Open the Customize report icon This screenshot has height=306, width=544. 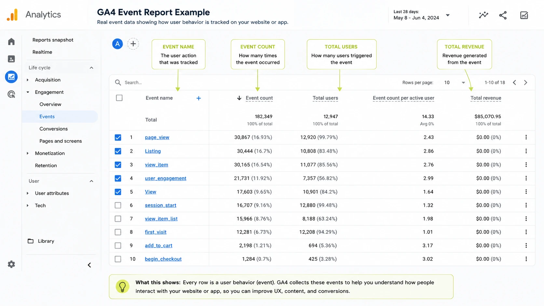point(524,15)
